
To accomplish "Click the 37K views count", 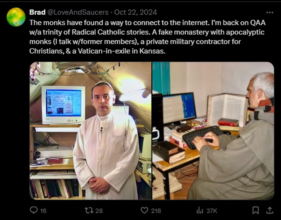I will click(x=212, y=211).
